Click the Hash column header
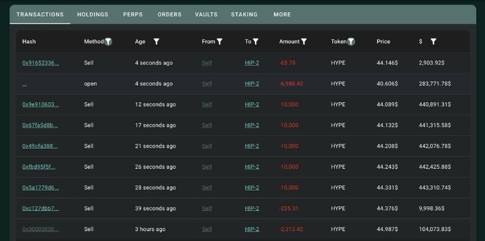This screenshot has width=485, height=241. [29, 42]
